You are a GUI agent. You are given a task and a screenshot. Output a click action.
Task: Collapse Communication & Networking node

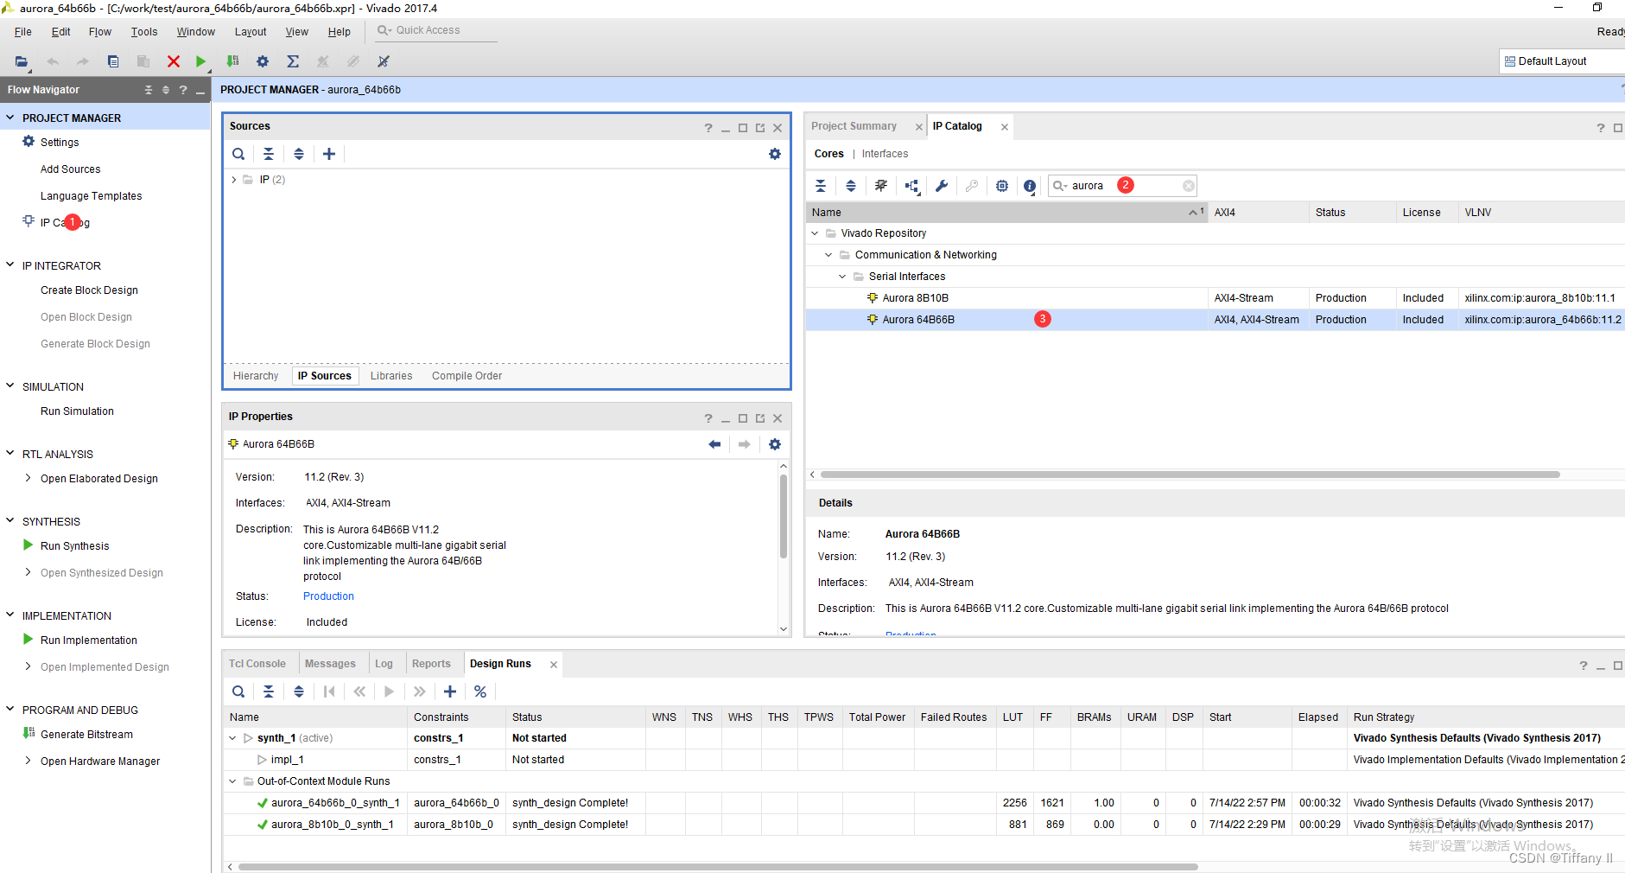click(x=828, y=255)
